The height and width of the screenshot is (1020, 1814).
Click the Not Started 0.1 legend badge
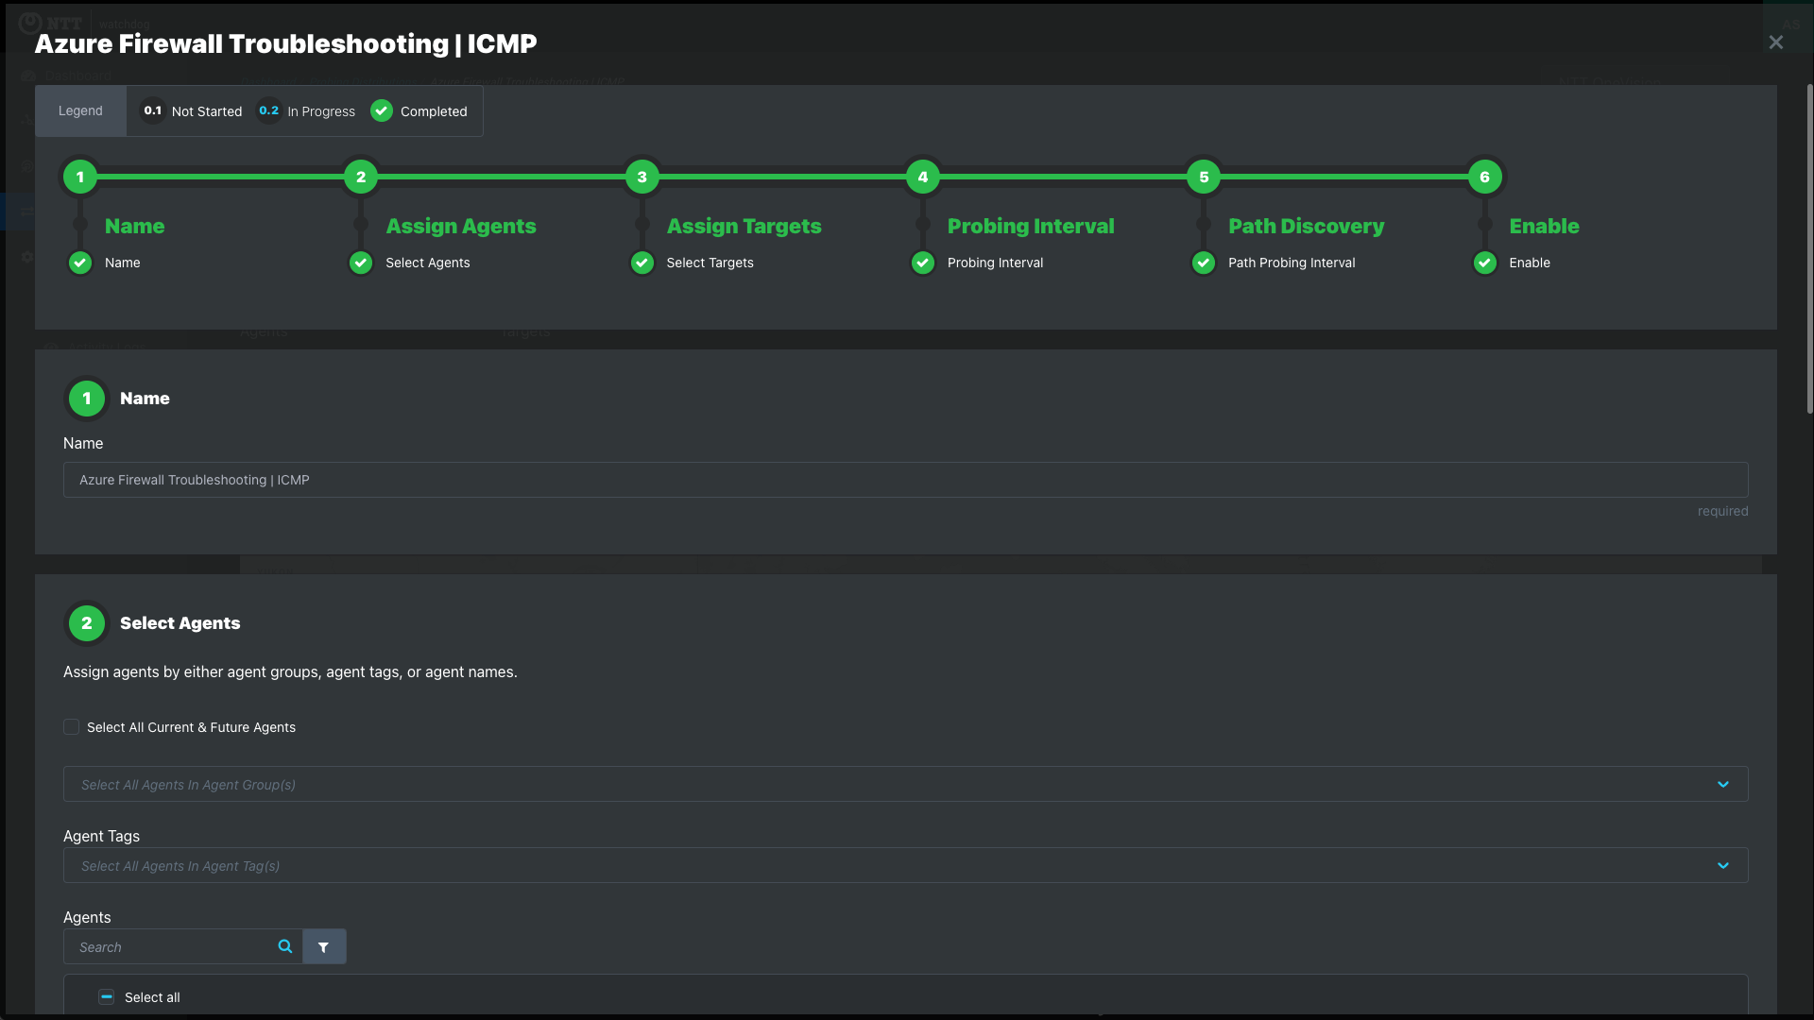(152, 110)
